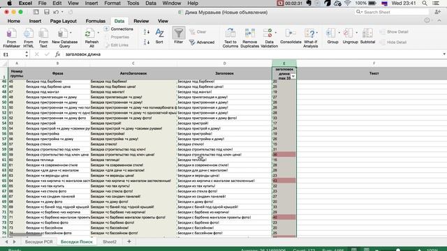Click the Save icon in title bar

(x=47, y=12)
